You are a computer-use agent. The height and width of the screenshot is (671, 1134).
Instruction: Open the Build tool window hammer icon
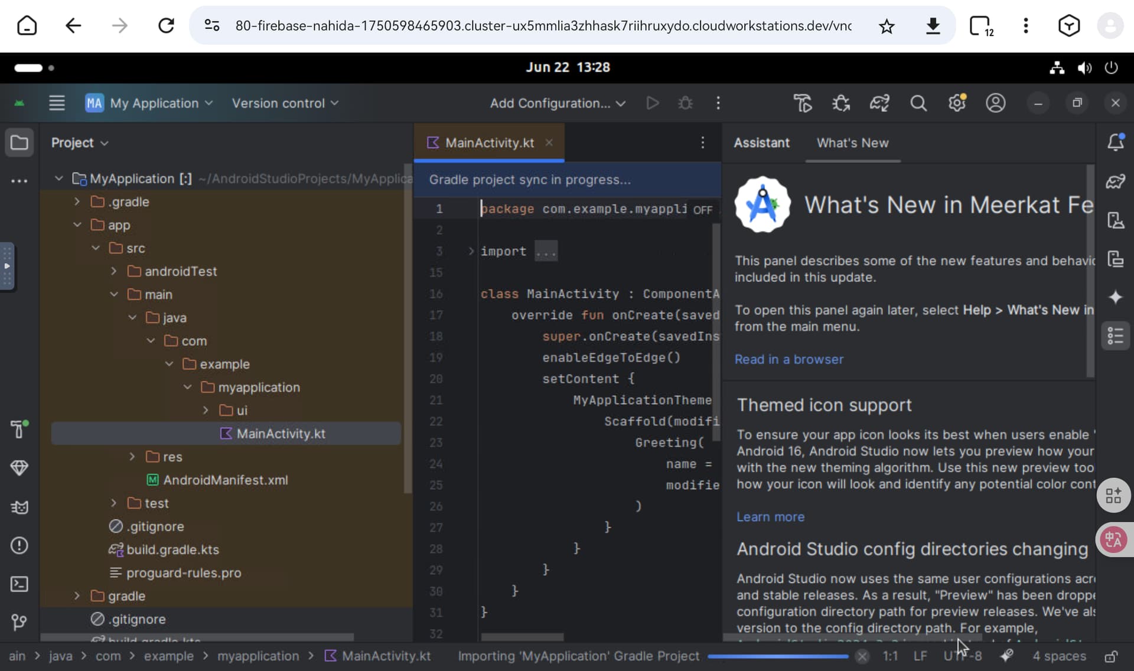point(19,429)
